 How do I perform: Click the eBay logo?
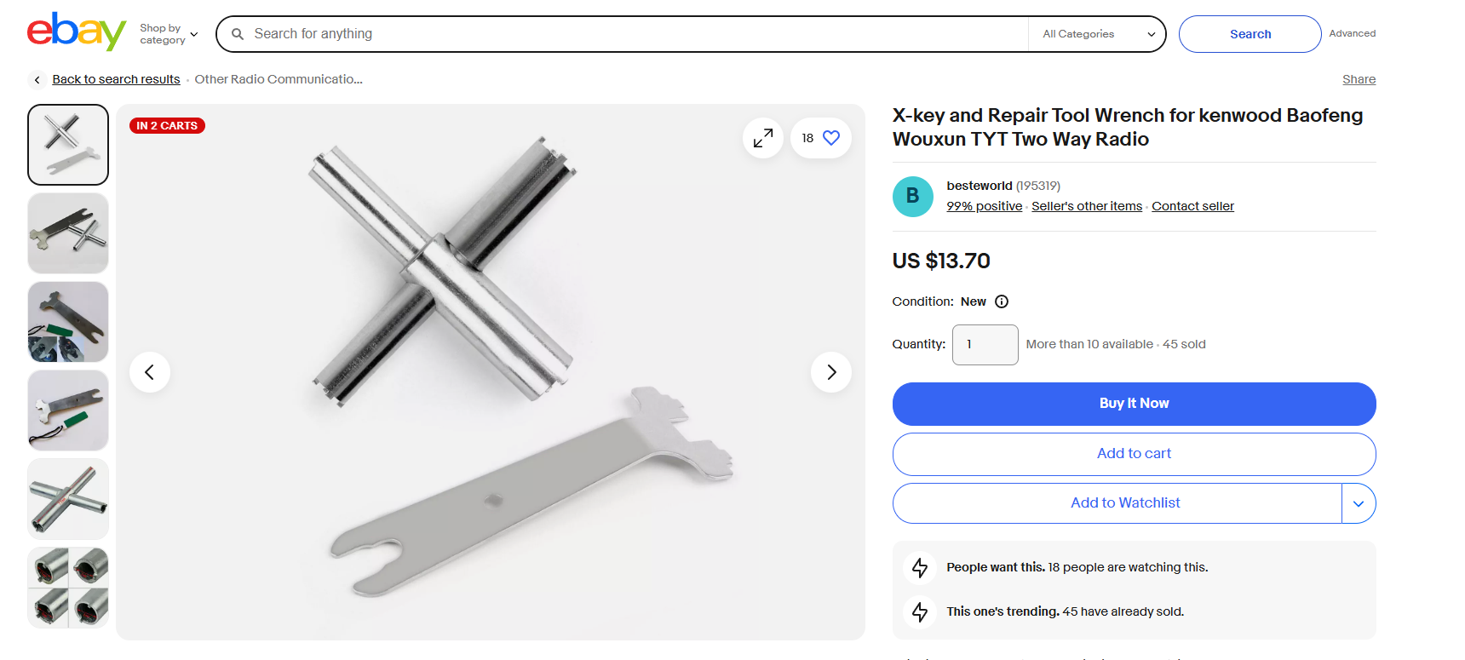[x=76, y=32]
